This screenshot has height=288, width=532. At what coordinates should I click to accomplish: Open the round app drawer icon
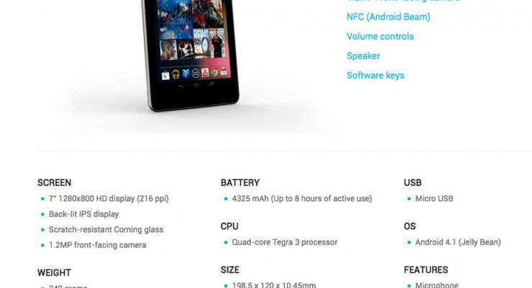coord(196,73)
